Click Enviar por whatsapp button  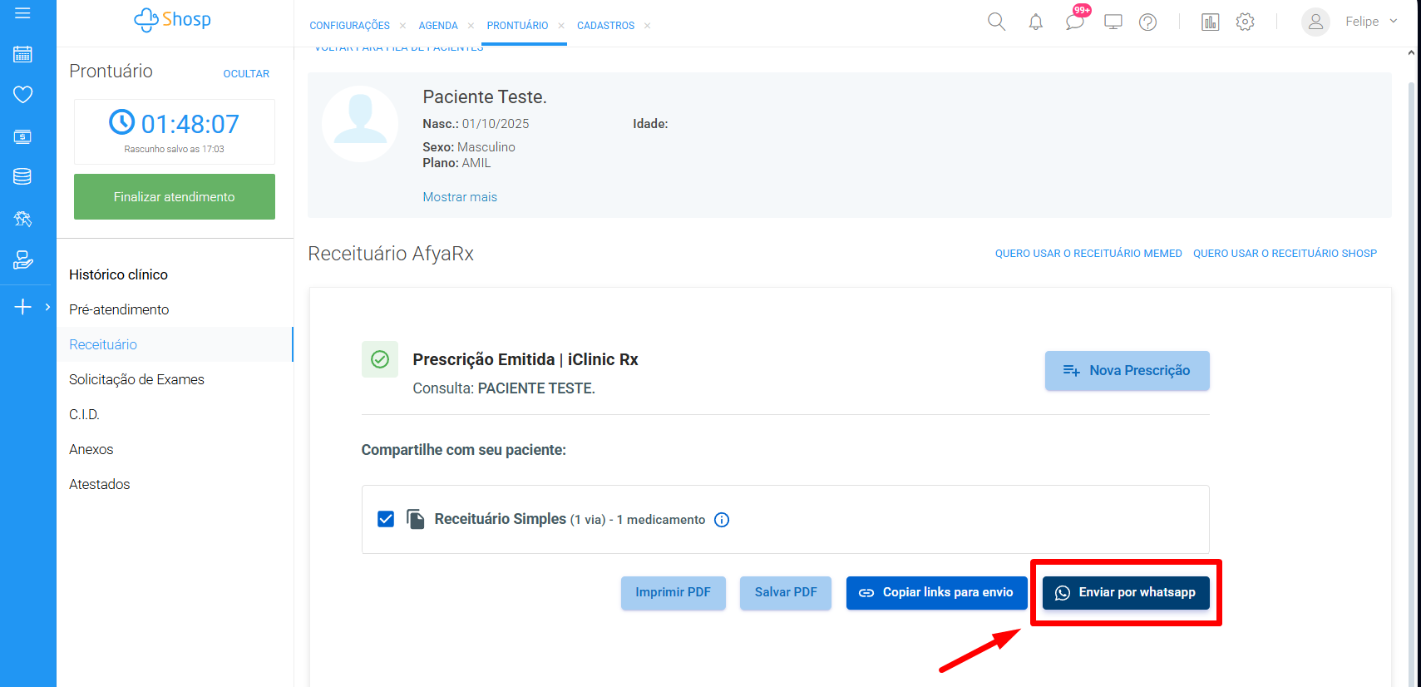[1126, 593]
